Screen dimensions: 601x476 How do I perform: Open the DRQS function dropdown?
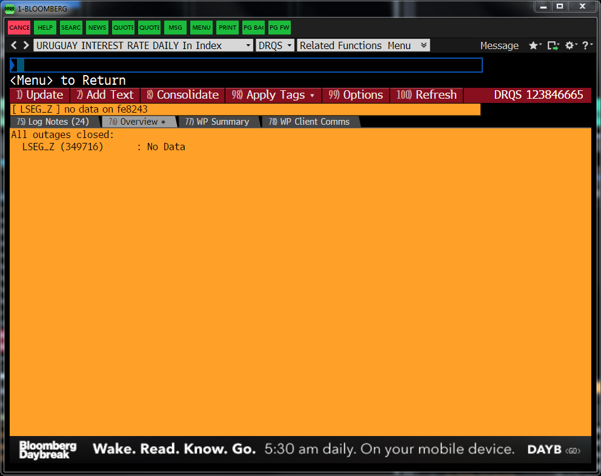275,45
